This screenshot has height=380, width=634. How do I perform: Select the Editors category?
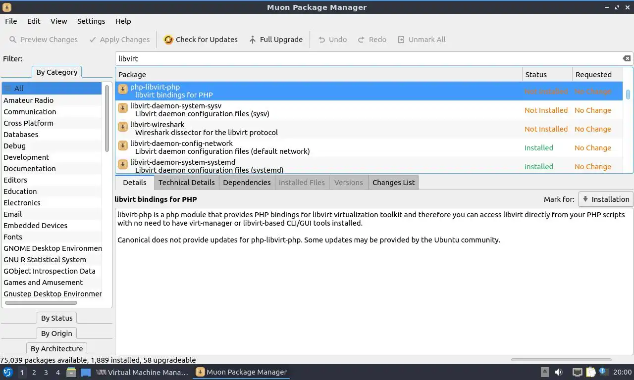[52, 180]
